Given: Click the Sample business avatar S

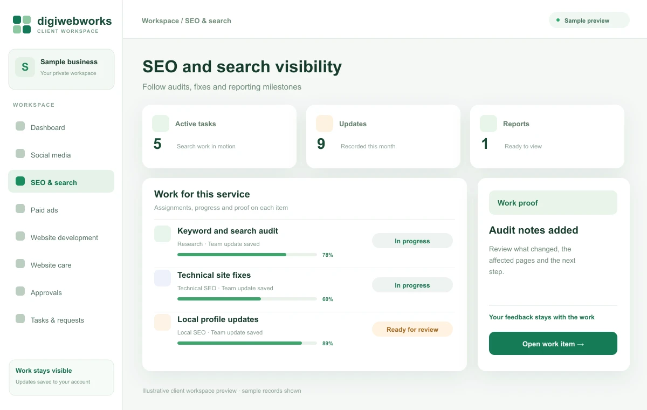Looking at the screenshot, I should 25,67.
